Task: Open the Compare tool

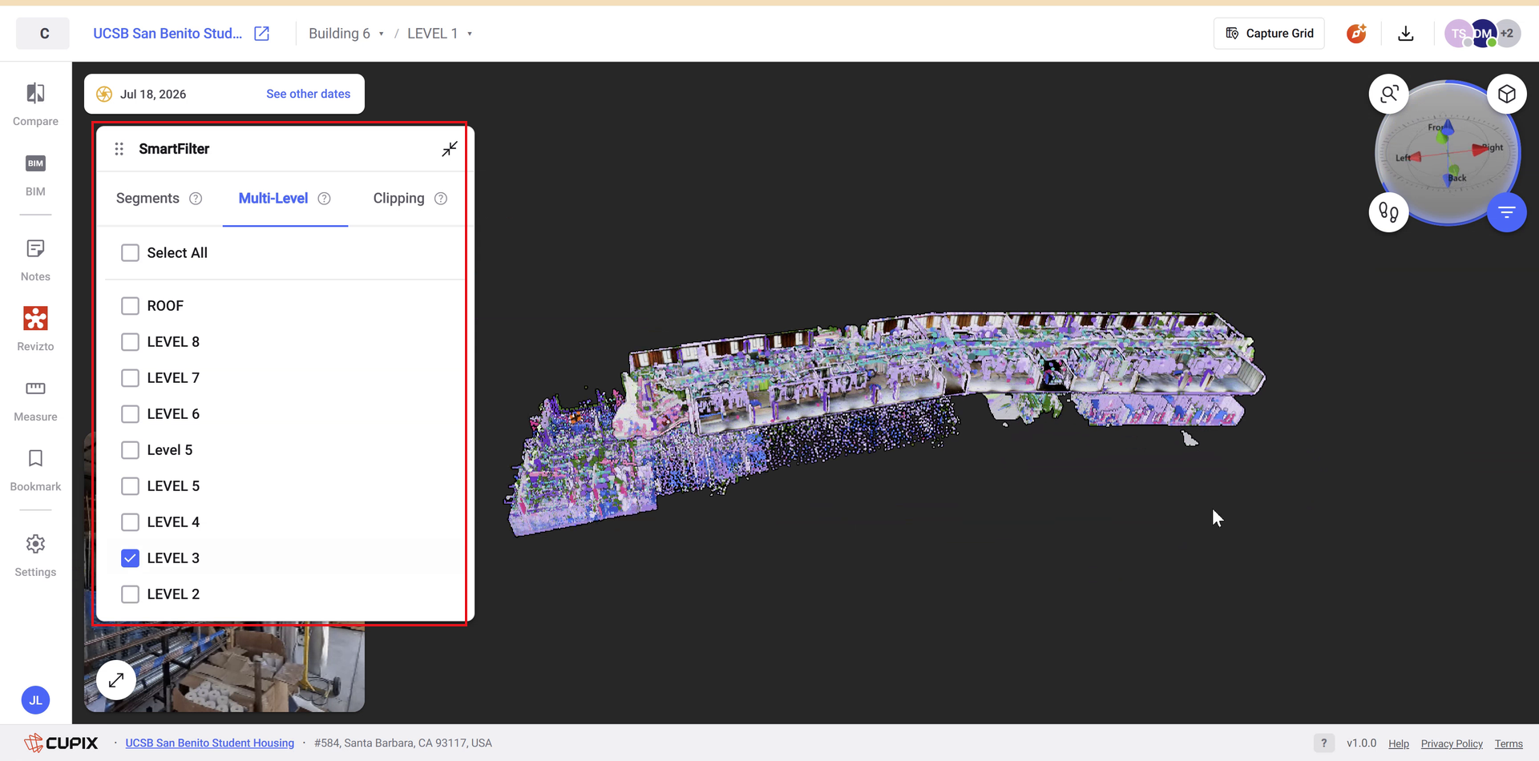Action: point(35,104)
